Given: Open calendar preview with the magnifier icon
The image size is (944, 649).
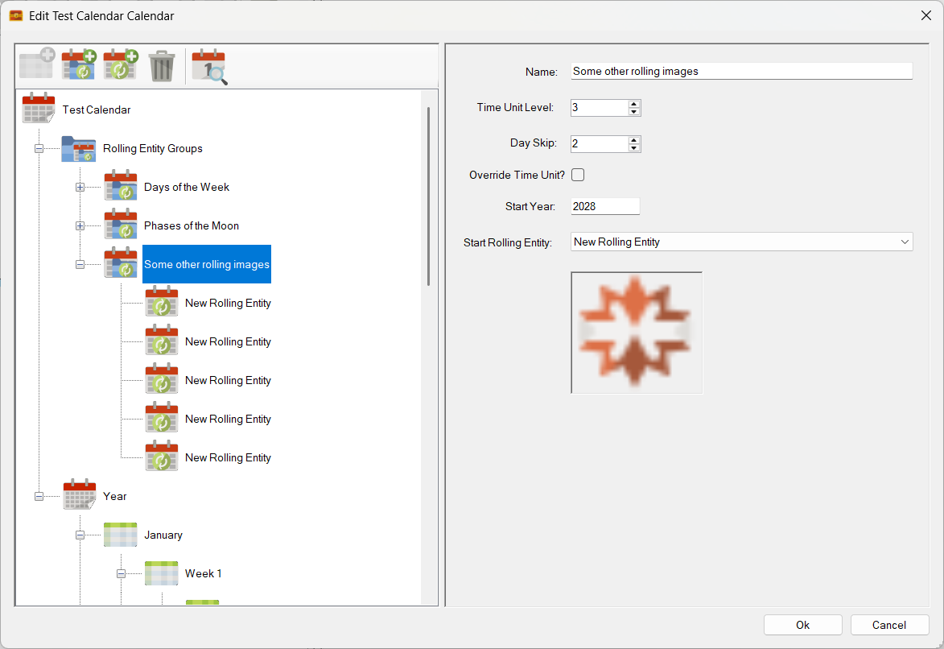Looking at the screenshot, I should coord(208,66).
